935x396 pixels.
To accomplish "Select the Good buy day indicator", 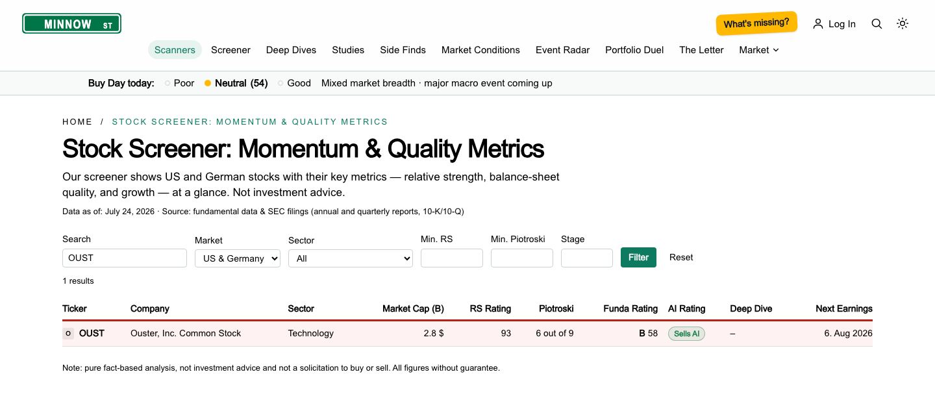I will tap(294, 83).
